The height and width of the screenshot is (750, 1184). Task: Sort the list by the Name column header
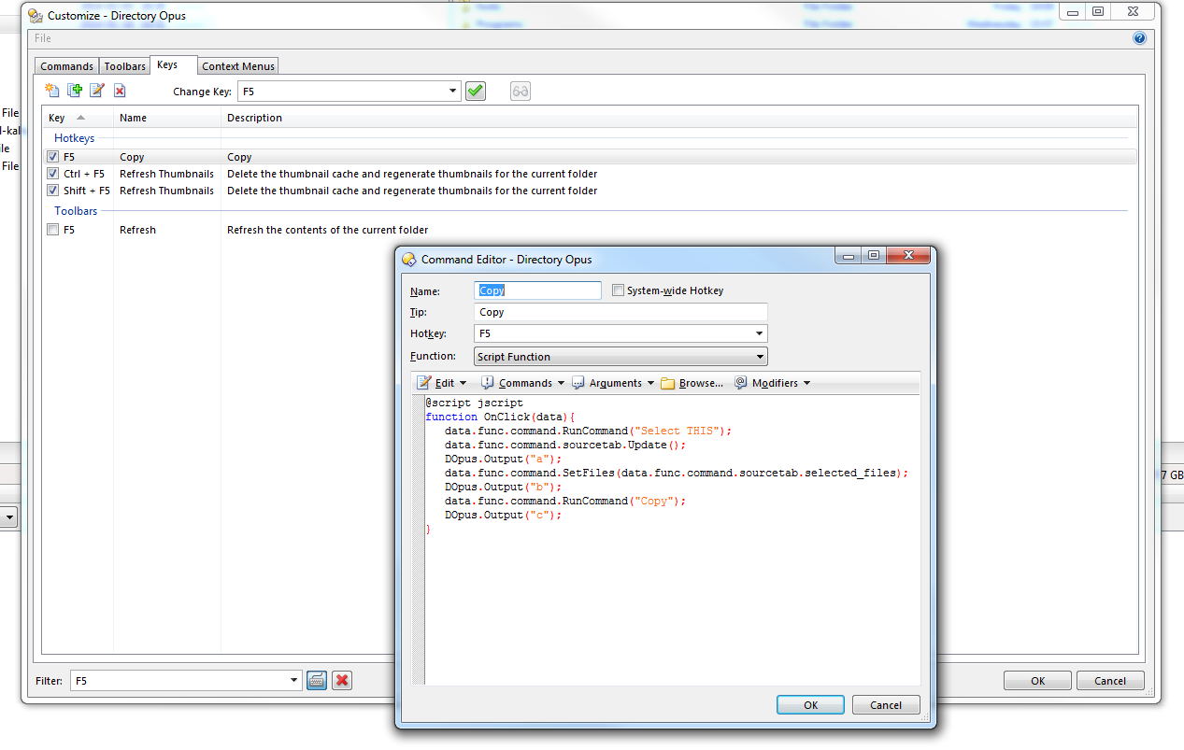click(x=167, y=118)
